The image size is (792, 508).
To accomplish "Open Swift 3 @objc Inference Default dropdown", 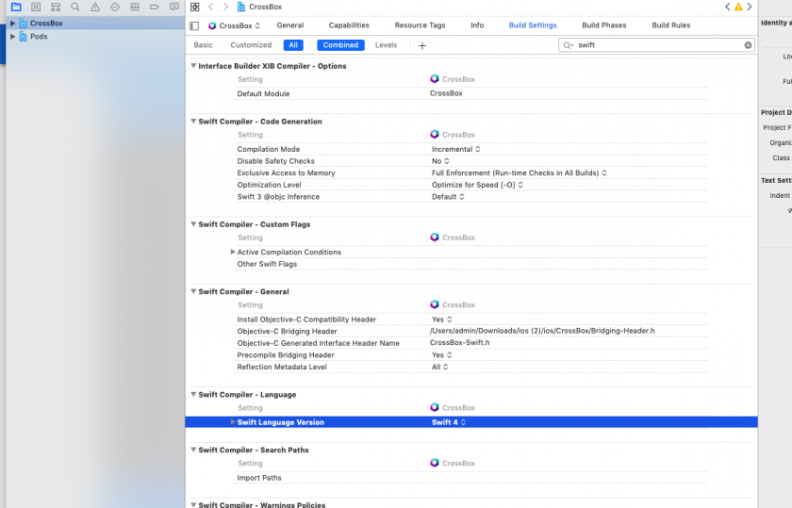I will pos(448,197).
